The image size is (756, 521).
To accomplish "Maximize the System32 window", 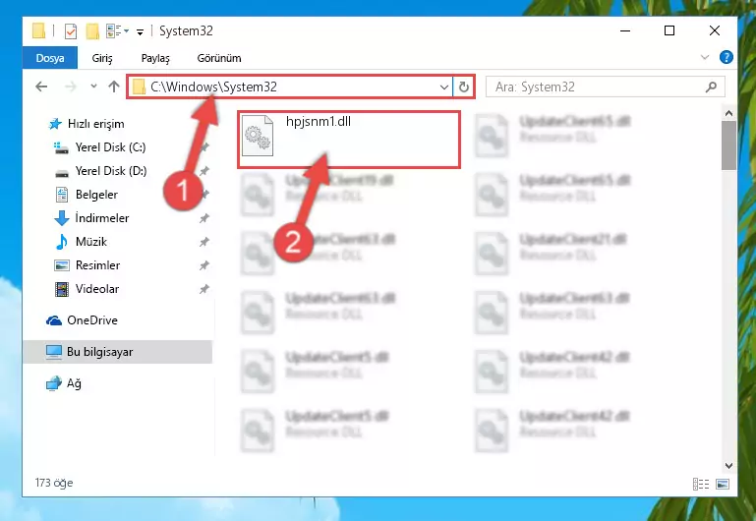I will (669, 30).
